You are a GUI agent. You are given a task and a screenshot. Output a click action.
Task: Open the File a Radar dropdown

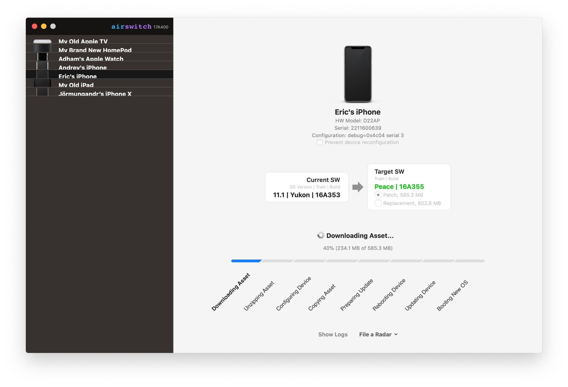(x=378, y=334)
